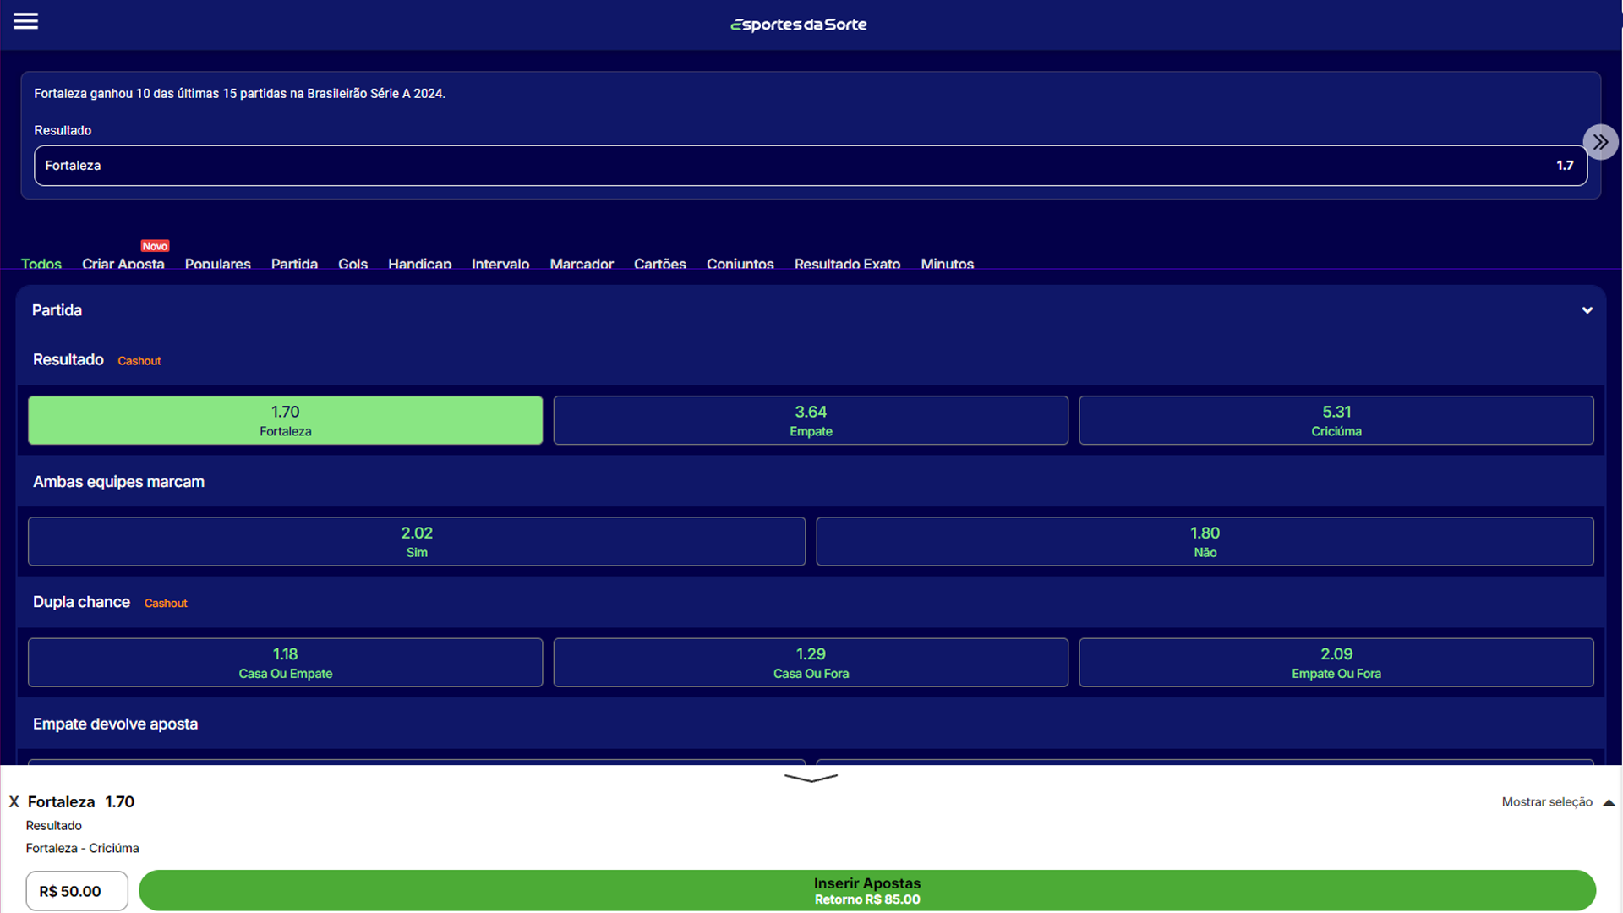
Task: Open the Criar Aposta tab
Action: pyautogui.click(x=123, y=264)
